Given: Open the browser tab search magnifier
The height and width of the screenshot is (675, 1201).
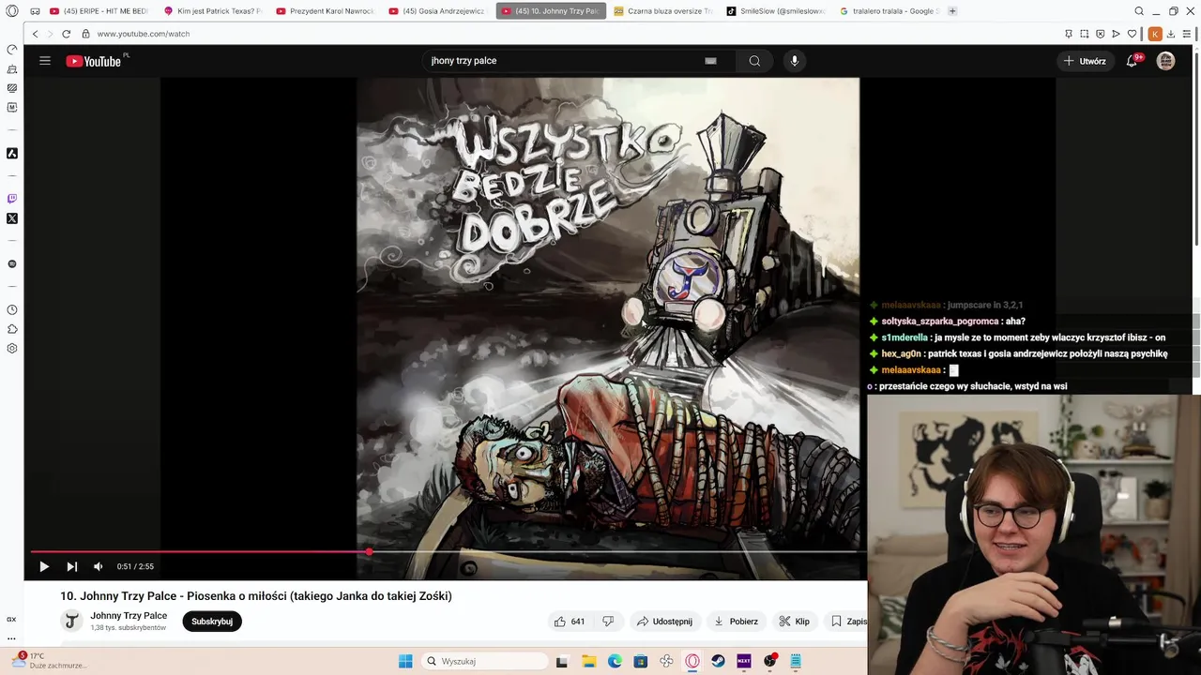Looking at the screenshot, I should [x=1139, y=11].
